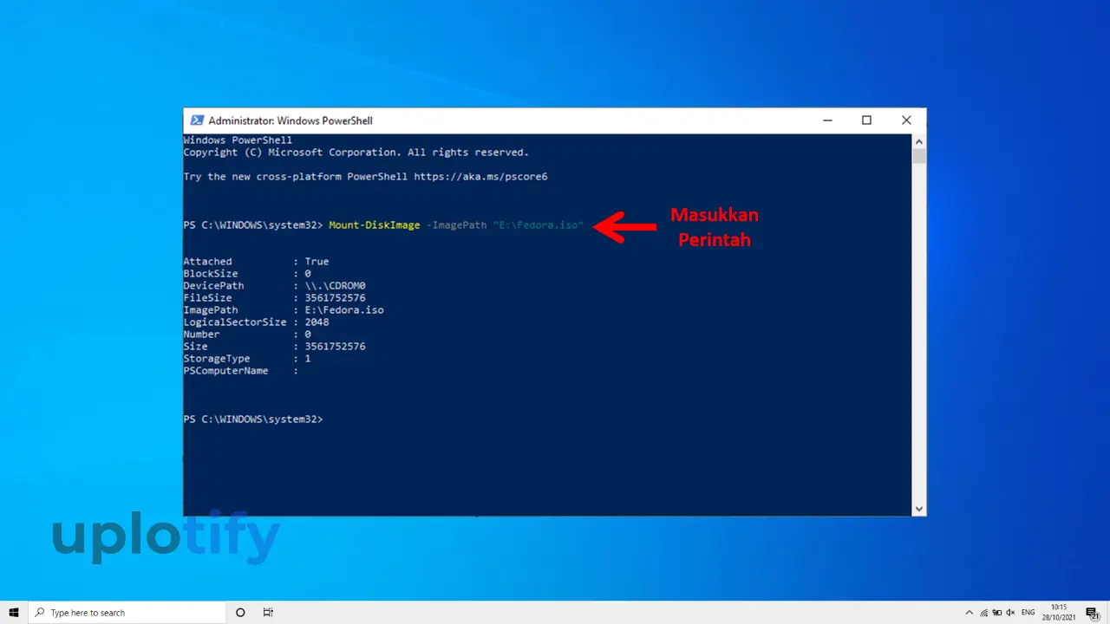1110x624 pixels.
Task: Click the DevicePath value \\.\CDROM0
Action: pos(335,286)
